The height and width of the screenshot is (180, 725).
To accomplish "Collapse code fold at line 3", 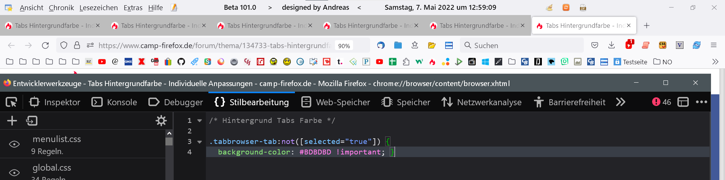I will point(200,142).
